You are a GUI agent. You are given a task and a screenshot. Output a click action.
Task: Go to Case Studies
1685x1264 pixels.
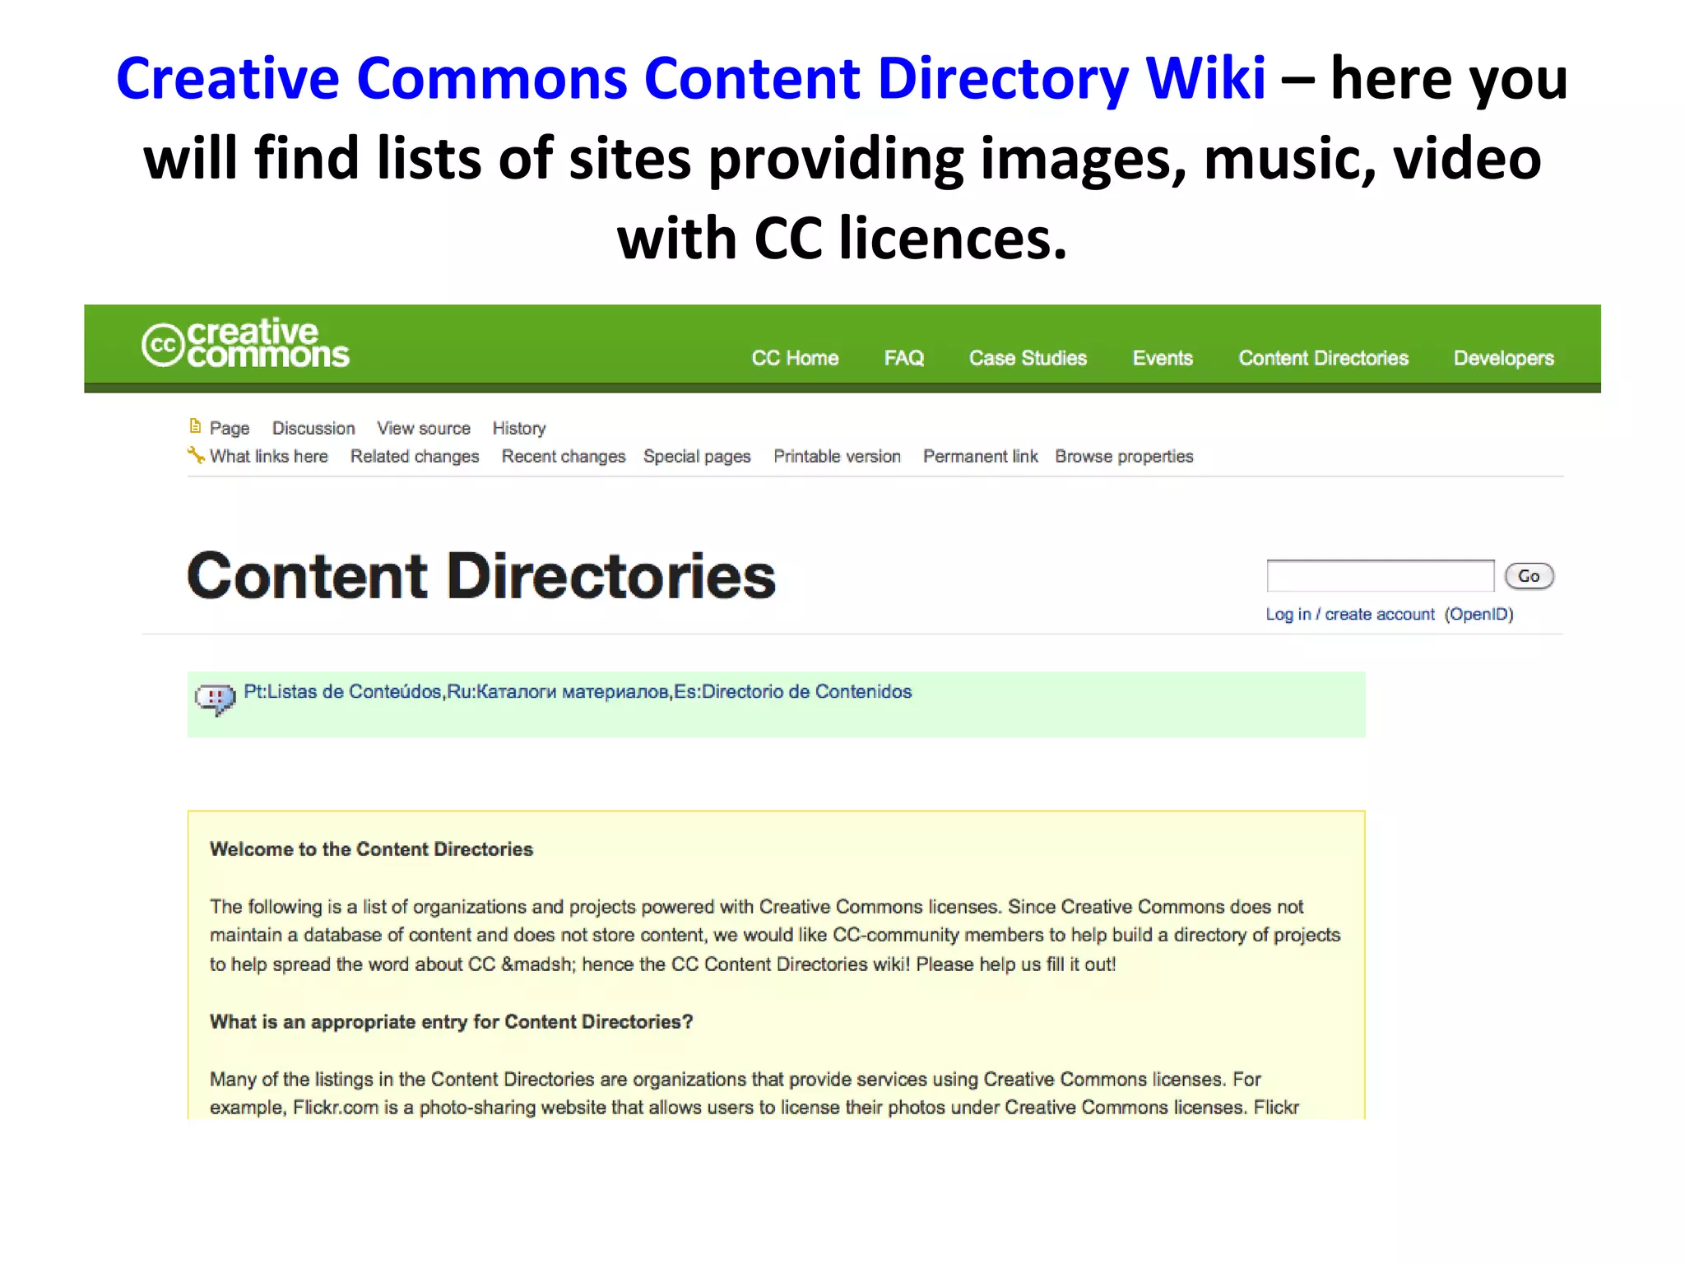pyautogui.click(x=1028, y=358)
